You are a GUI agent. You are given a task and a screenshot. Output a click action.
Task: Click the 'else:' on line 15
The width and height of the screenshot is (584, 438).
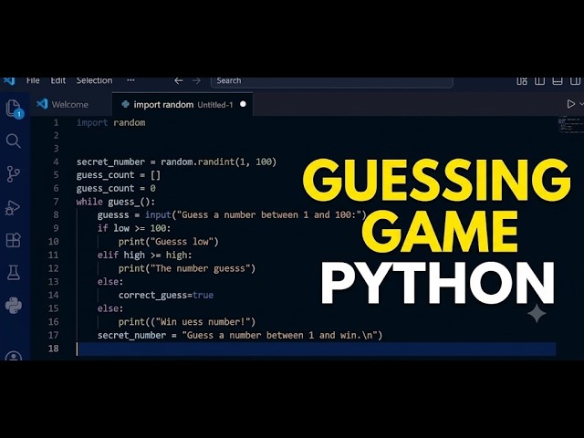(110, 308)
